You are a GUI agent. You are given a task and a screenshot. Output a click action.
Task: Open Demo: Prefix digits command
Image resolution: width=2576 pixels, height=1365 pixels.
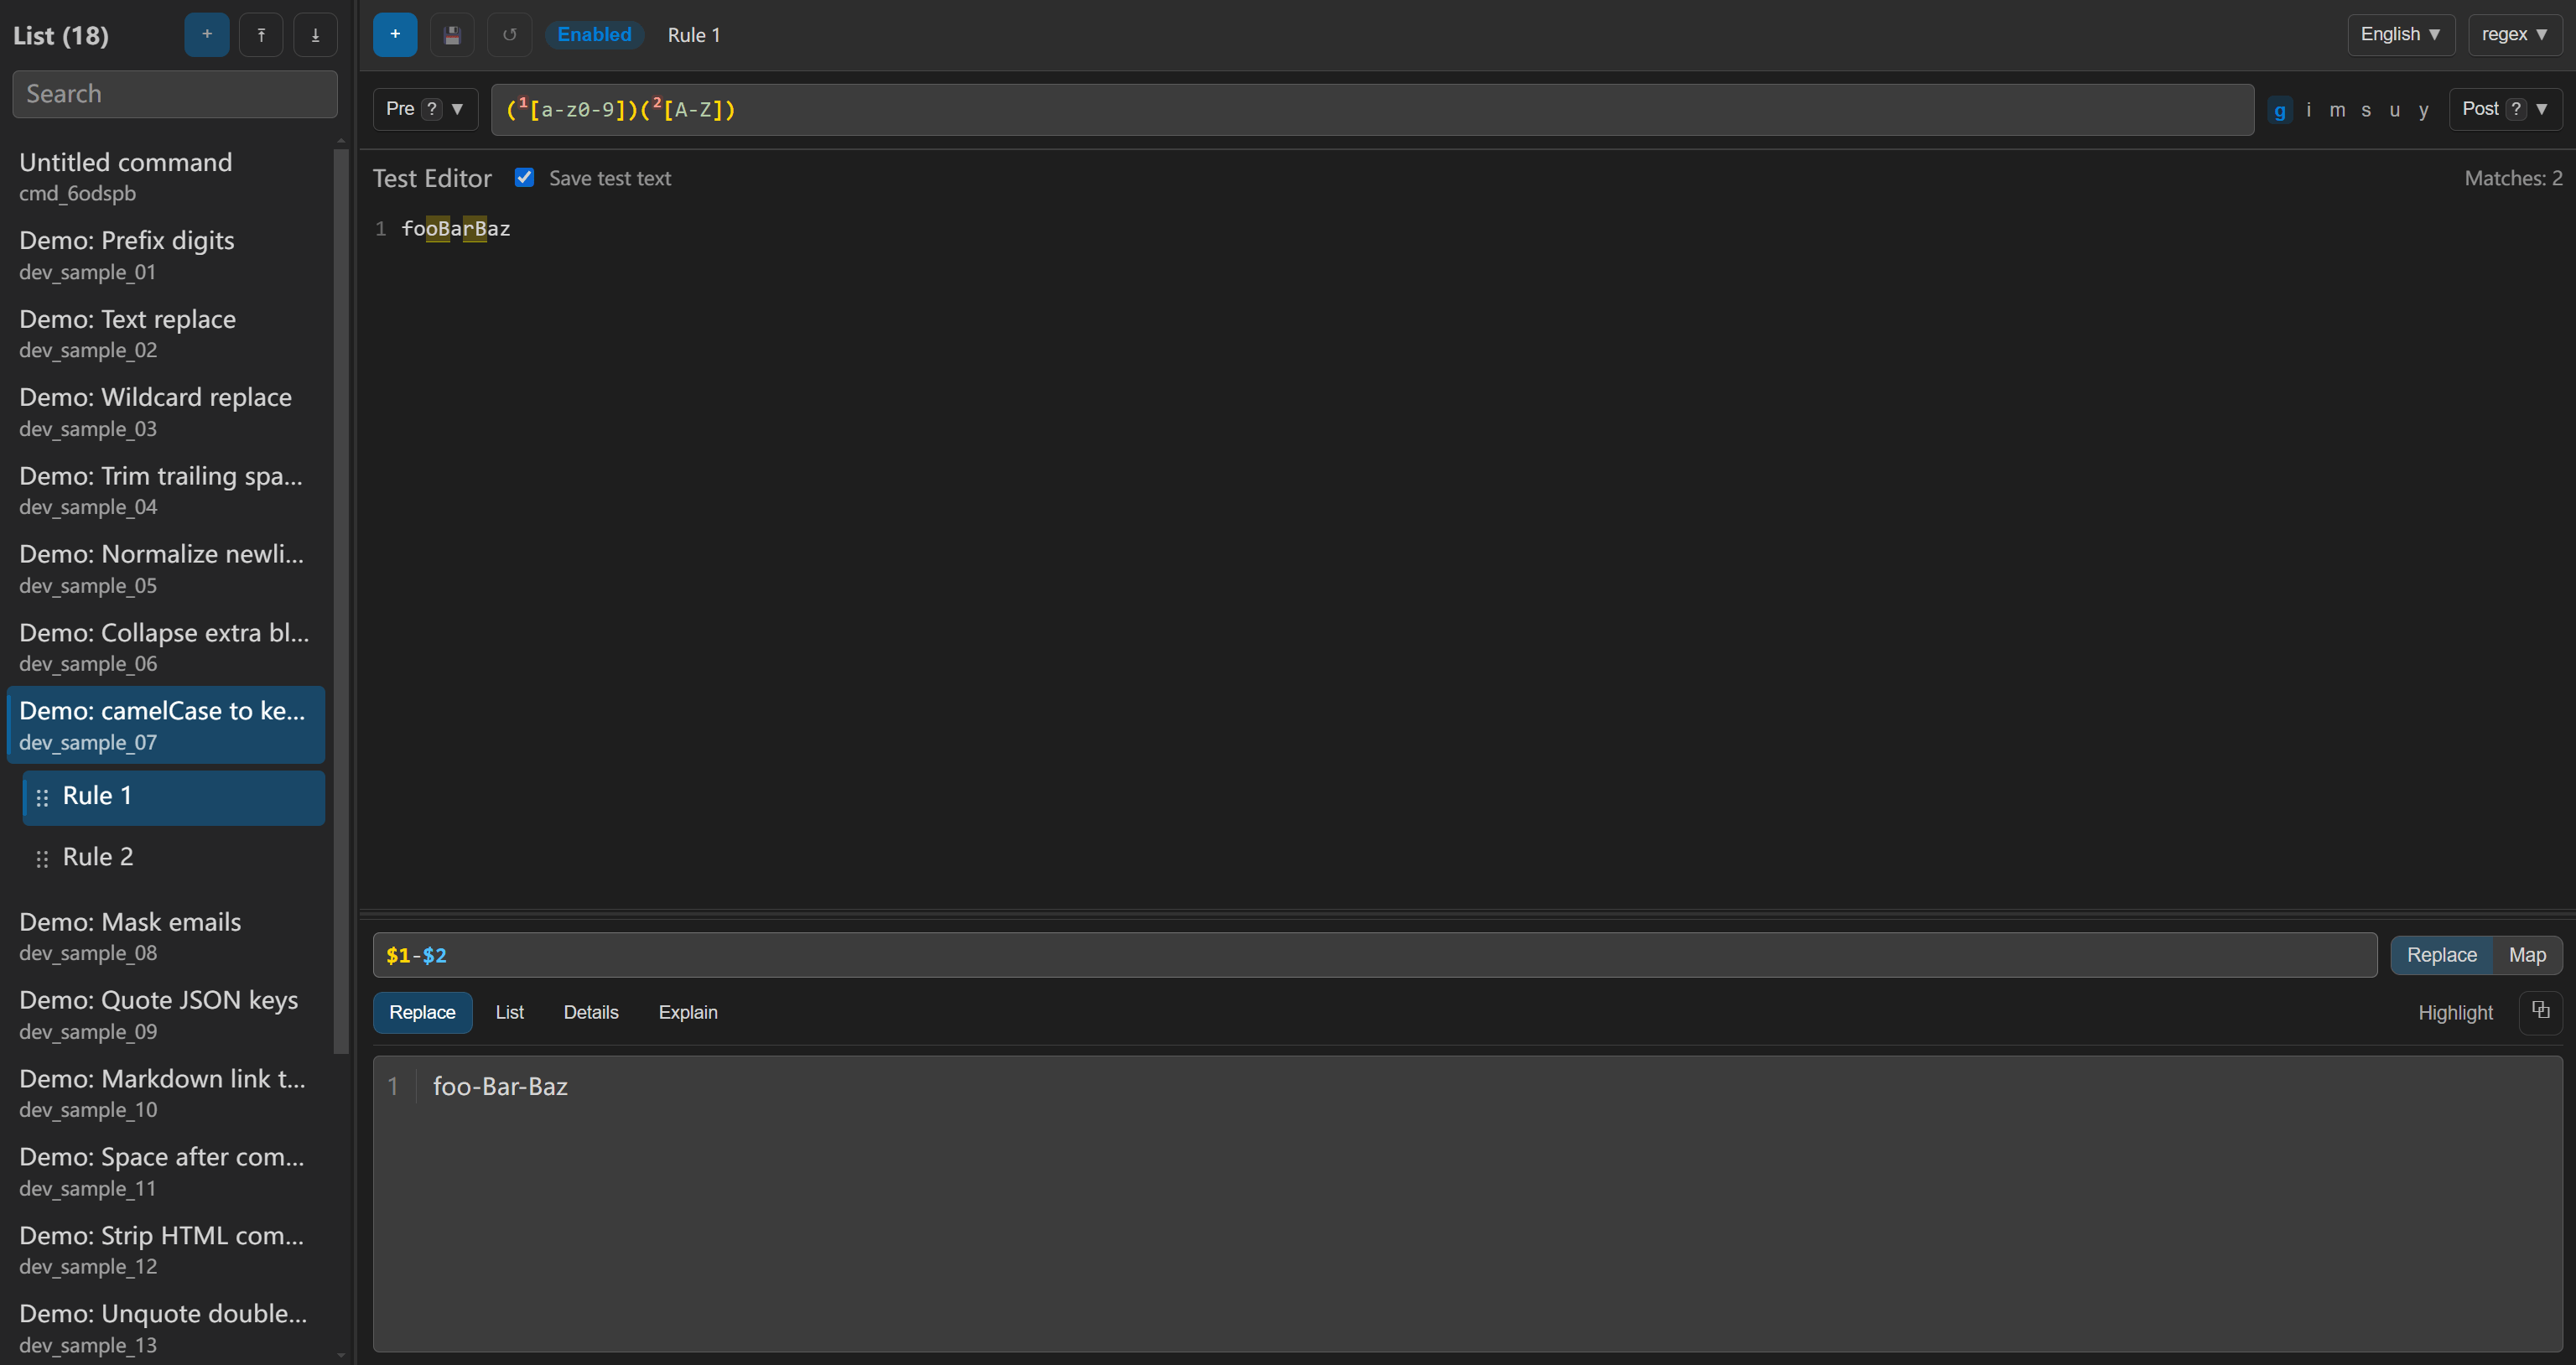(166, 255)
